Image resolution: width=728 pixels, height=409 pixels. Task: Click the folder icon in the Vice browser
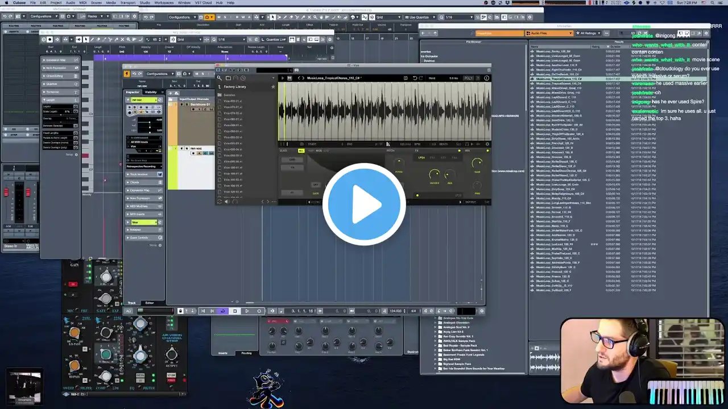[x=228, y=78]
